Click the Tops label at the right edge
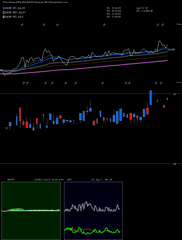This screenshot has height=240, width=182. click(179, 24)
